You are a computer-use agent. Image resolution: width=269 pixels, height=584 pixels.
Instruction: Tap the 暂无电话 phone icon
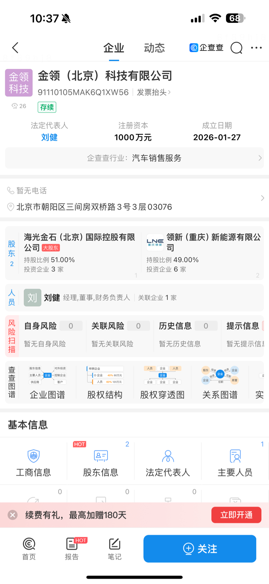tap(11, 190)
